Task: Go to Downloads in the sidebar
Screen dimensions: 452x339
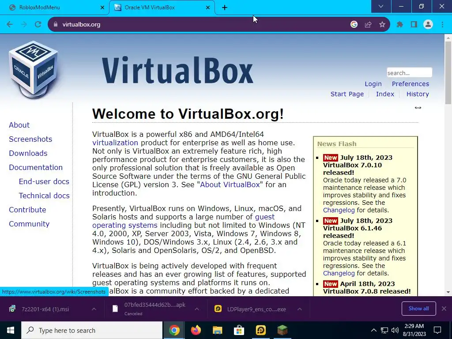Action: point(28,153)
